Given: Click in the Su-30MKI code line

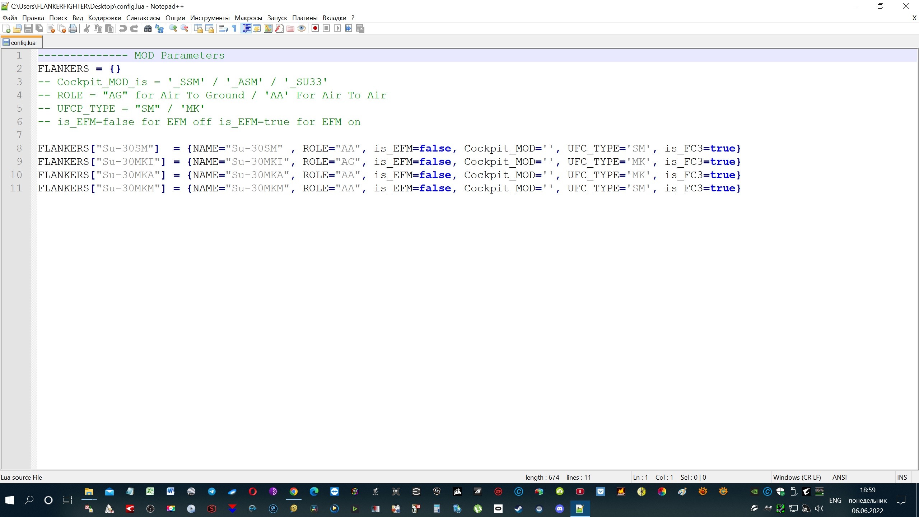Looking at the screenshot, I should tap(389, 162).
